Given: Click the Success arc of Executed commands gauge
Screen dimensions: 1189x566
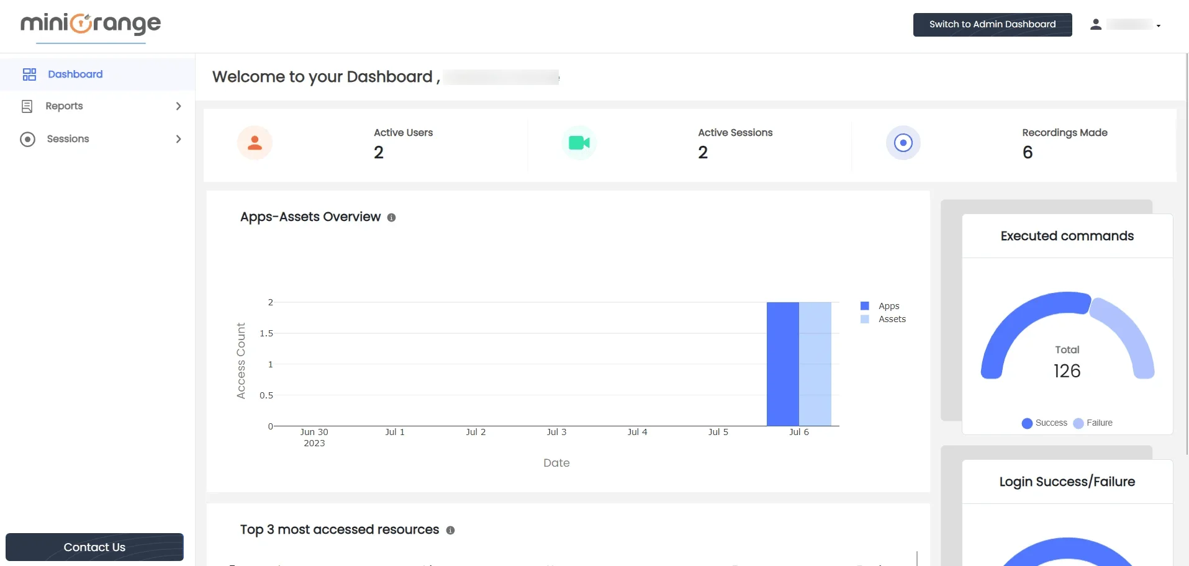Looking at the screenshot, I should click(1018, 318).
